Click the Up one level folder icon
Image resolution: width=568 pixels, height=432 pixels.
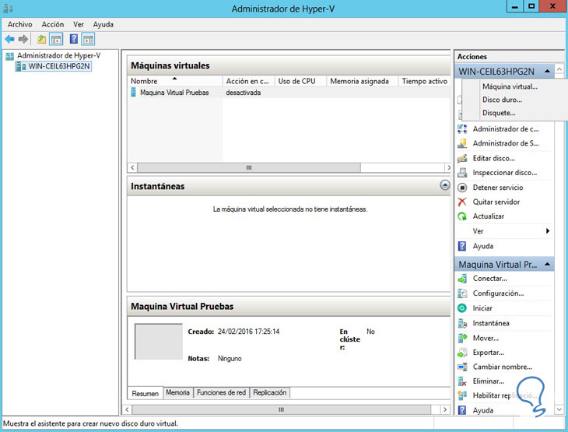coord(42,39)
